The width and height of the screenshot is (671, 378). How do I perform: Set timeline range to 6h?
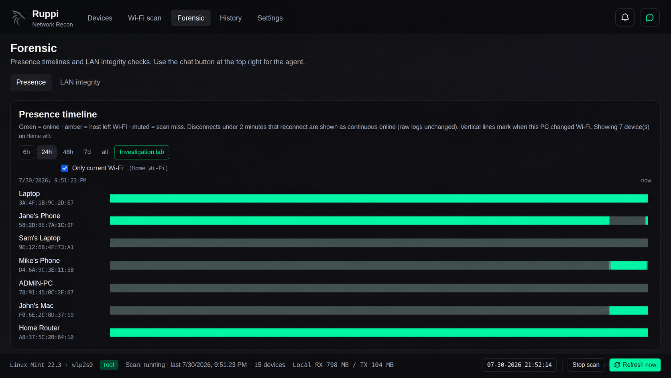(26, 152)
